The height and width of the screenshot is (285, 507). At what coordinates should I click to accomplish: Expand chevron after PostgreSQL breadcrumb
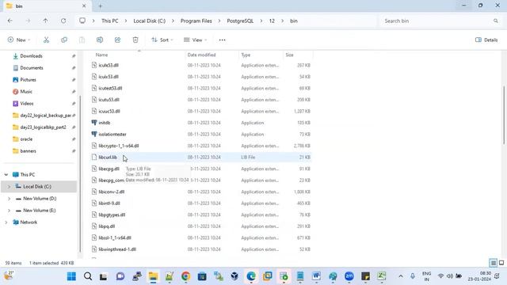click(261, 21)
